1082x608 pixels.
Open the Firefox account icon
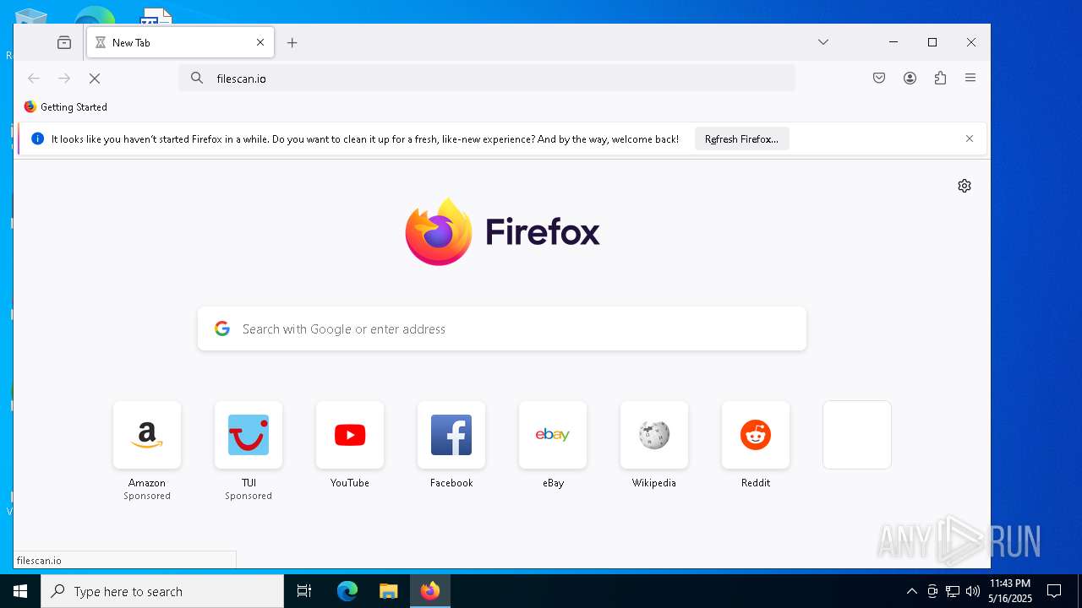910,78
